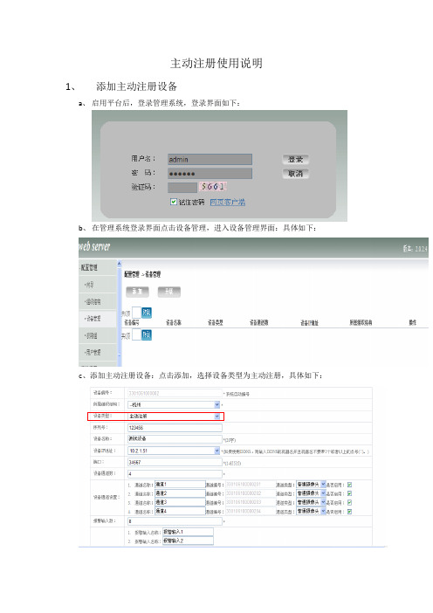Click the gray button beside 添加
The image size is (433, 613).
coord(168,292)
